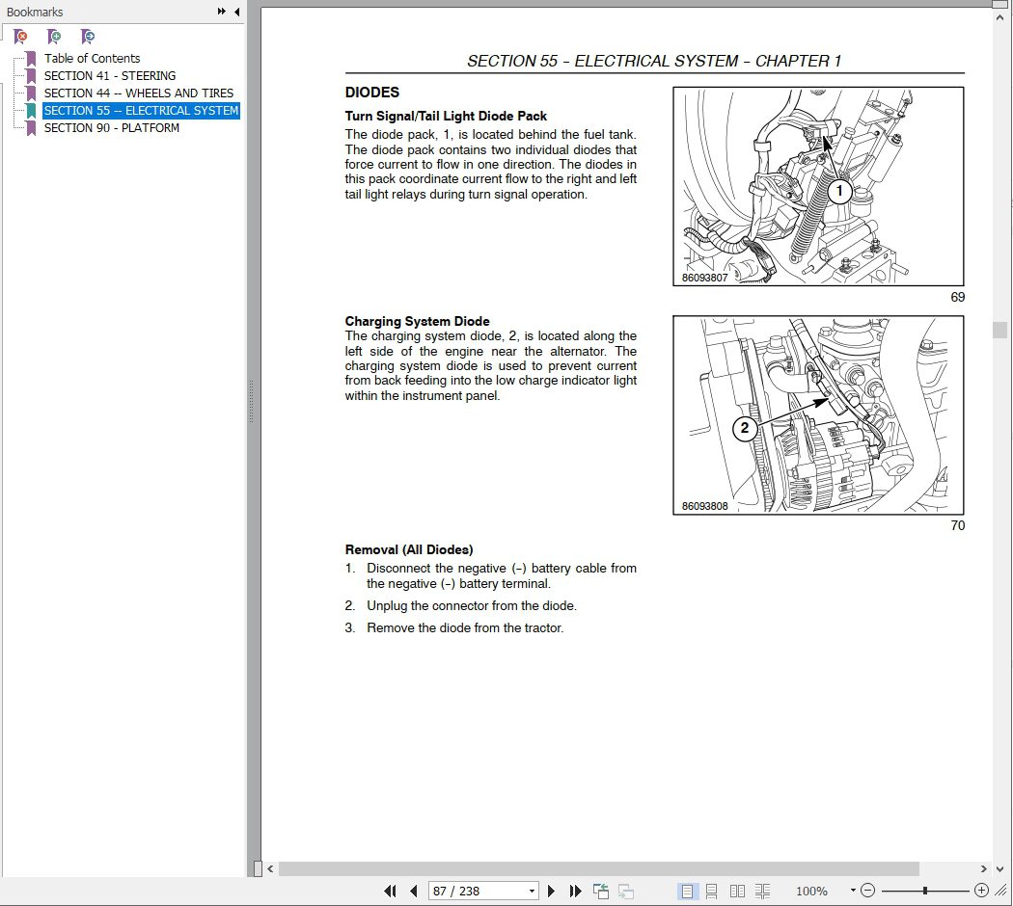Open the SECTION 41 - STEERING bookmark
Screen dimensions: 1013x906
[x=109, y=75]
